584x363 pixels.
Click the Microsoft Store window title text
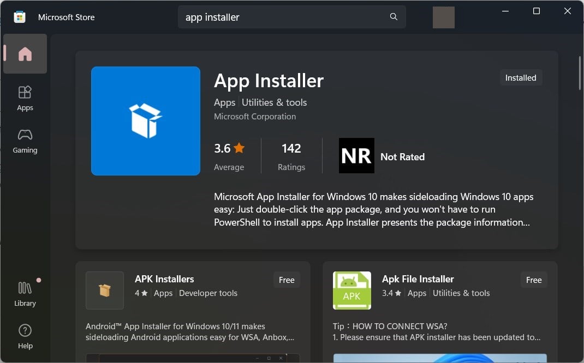66,17
